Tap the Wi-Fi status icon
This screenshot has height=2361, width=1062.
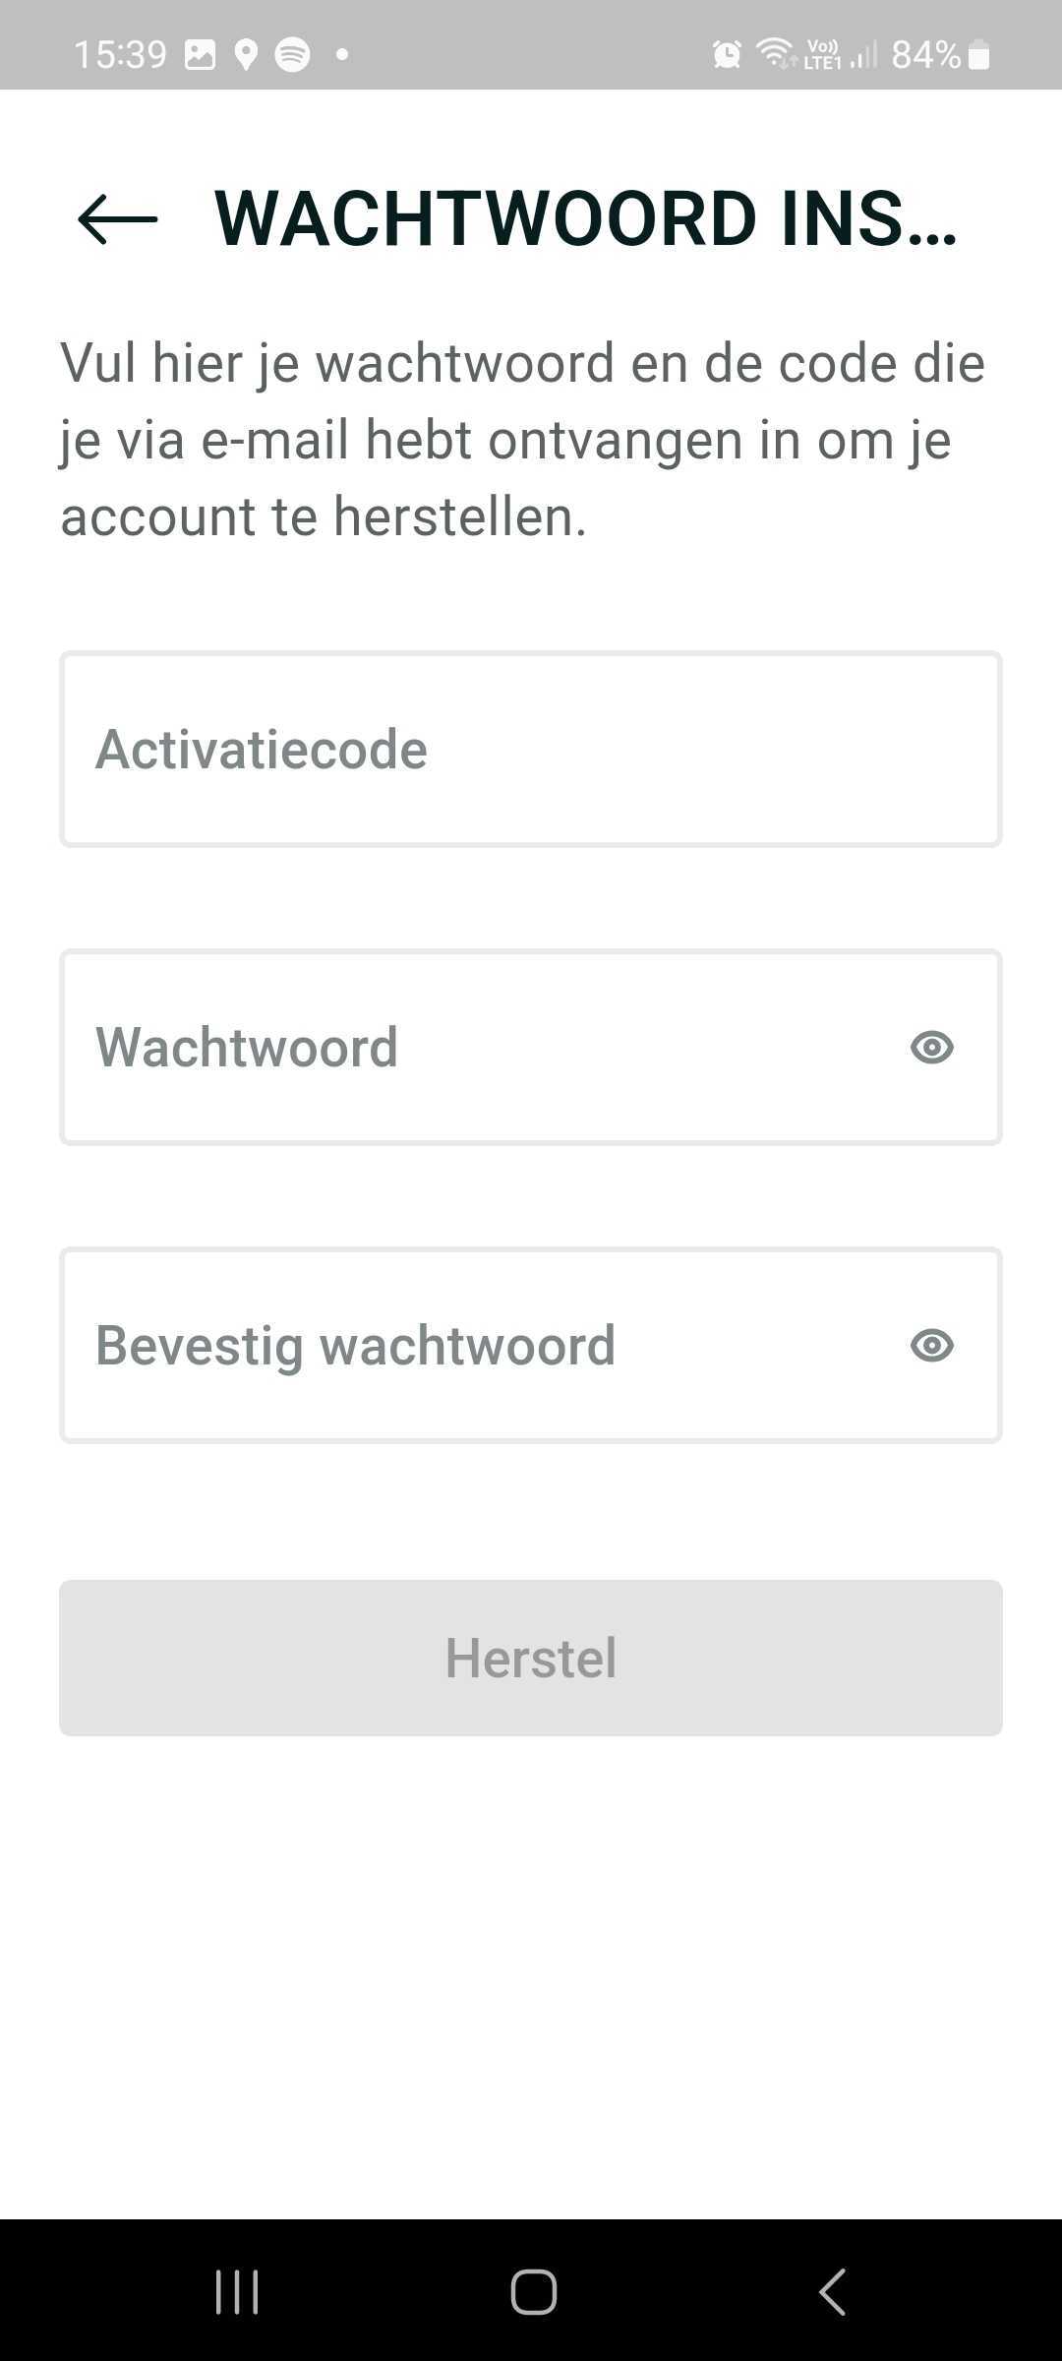tap(773, 53)
